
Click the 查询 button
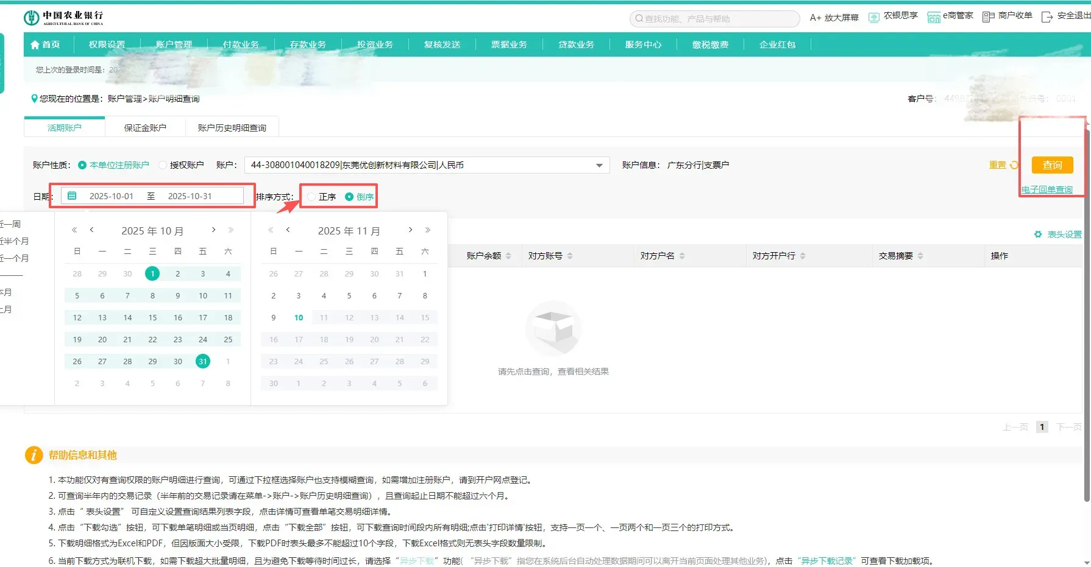click(1052, 164)
